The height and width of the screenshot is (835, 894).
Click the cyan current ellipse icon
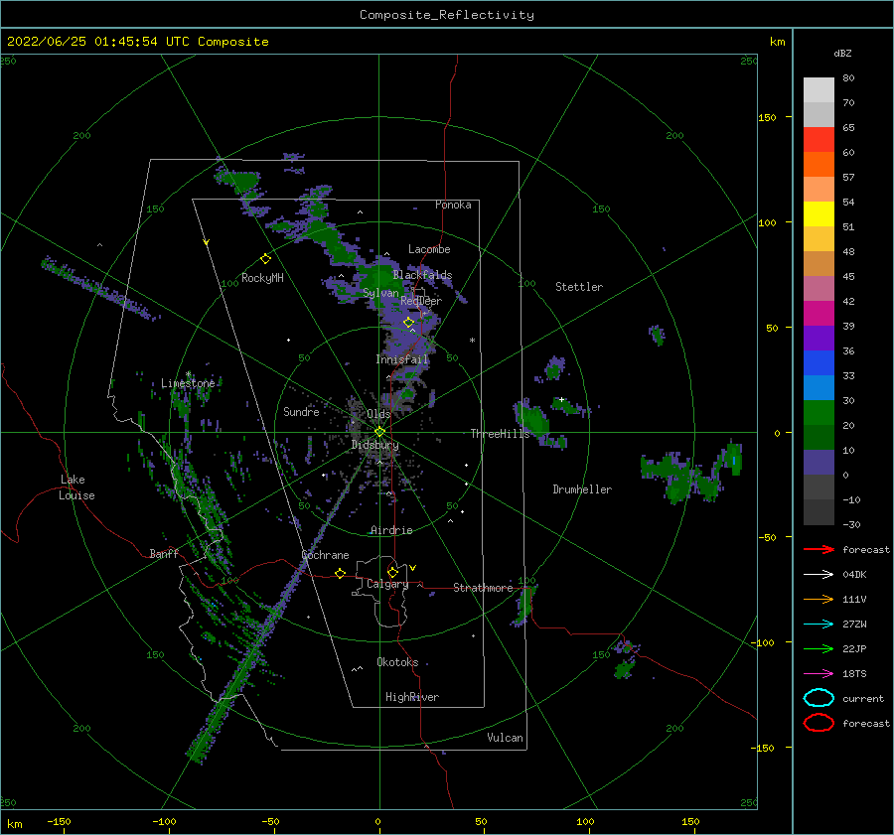(x=819, y=698)
